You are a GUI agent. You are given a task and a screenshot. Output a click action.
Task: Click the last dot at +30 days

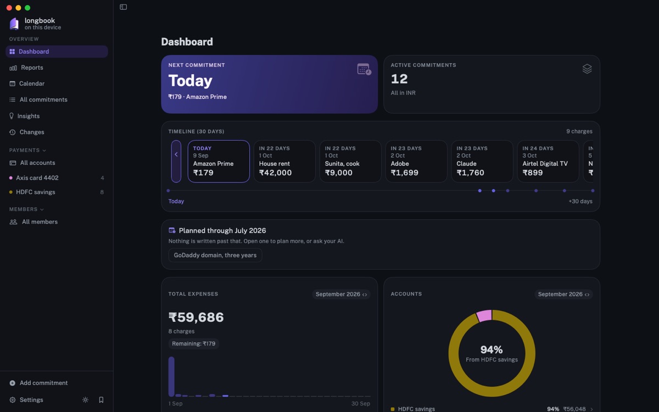593,191
